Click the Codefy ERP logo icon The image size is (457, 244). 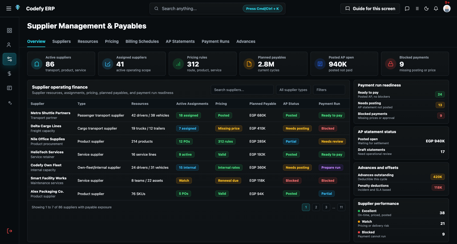coord(18,7)
